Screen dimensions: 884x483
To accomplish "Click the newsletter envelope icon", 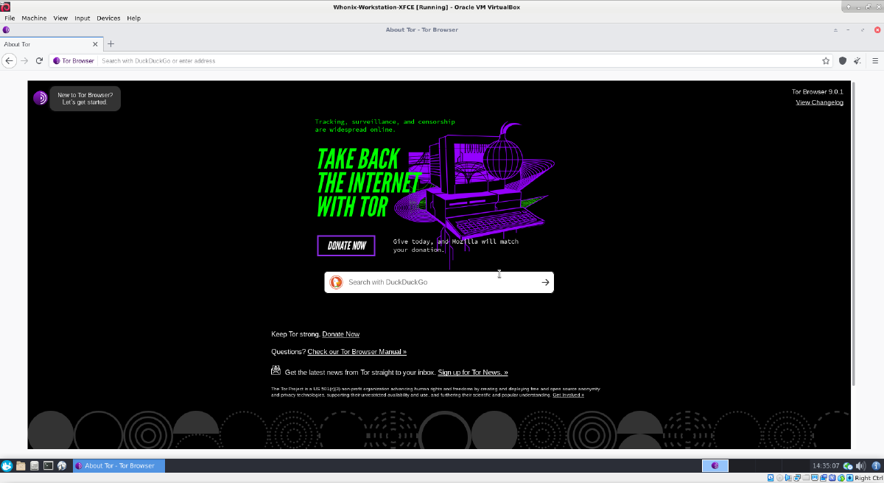I will point(276,370).
